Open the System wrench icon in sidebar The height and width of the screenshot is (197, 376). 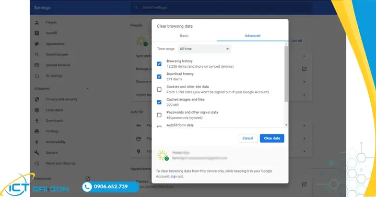tap(37, 153)
